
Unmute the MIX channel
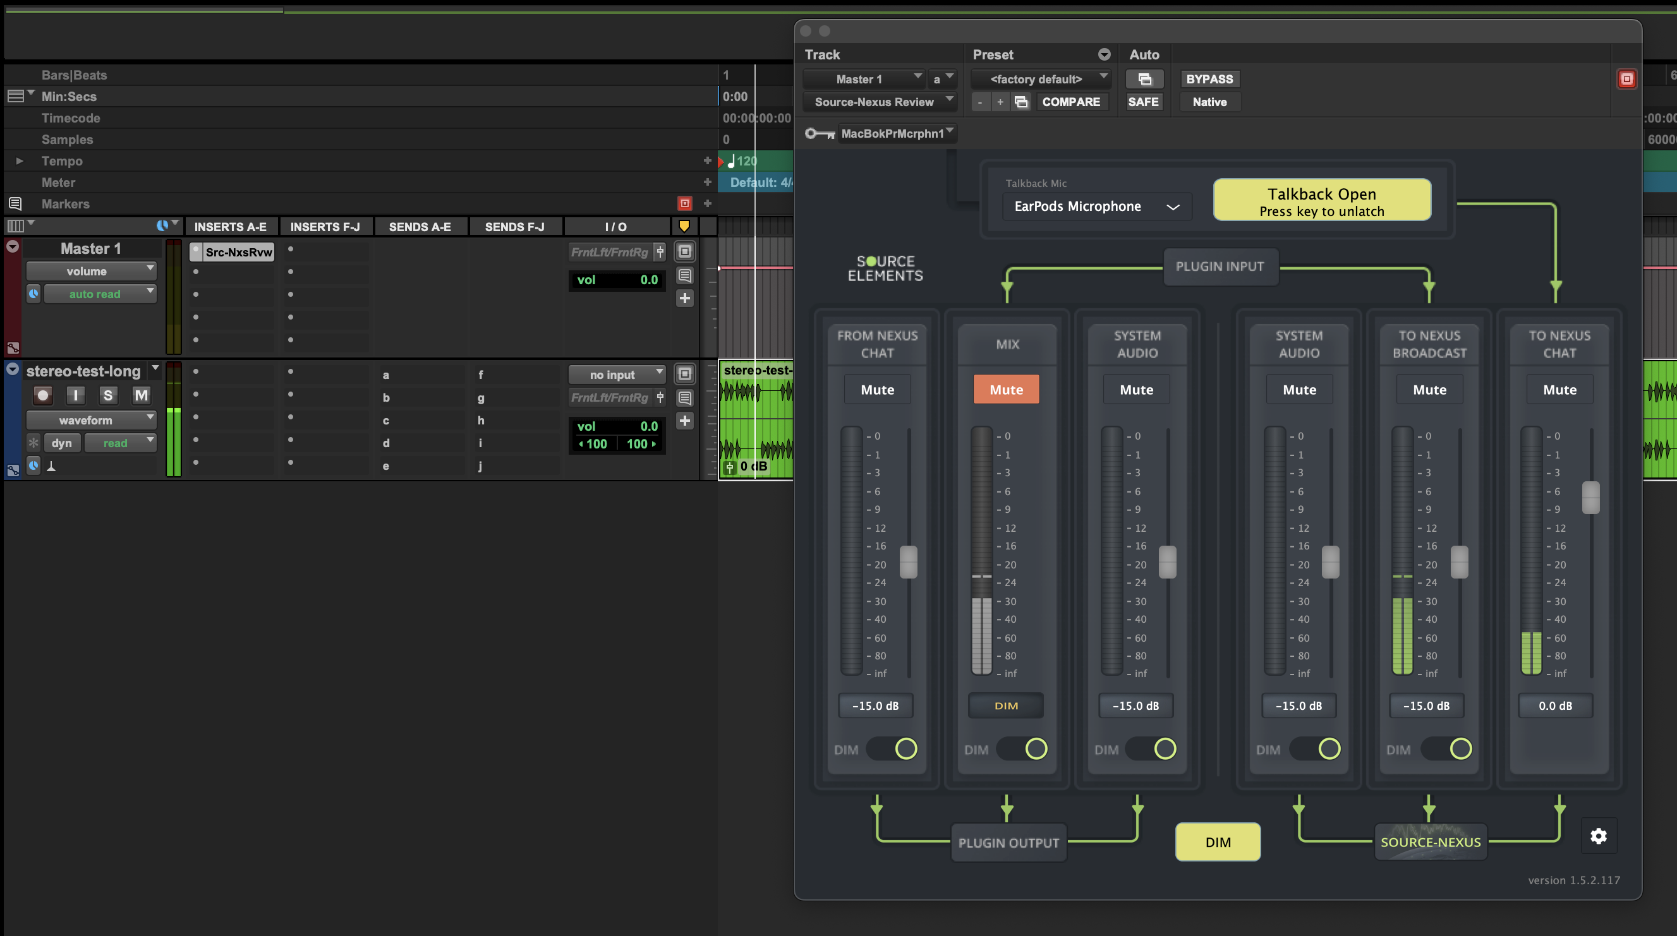[x=1006, y=389]
